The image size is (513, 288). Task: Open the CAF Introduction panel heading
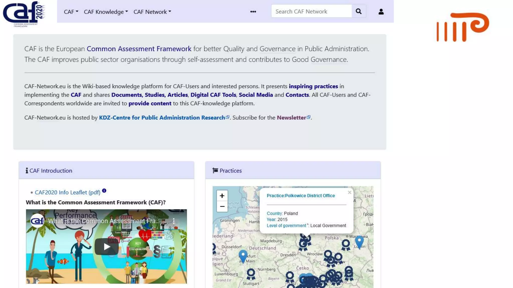pos(51,170)
